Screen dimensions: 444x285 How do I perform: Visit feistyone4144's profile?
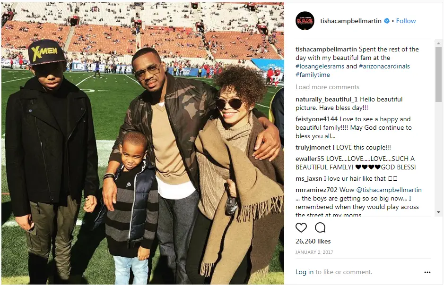317,119
